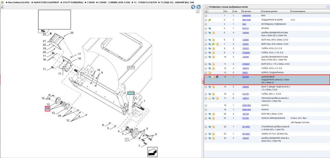Click the green arrow icon for part 120091
Image resolution: width=330 pixels, height=158 pixels.
213,44
